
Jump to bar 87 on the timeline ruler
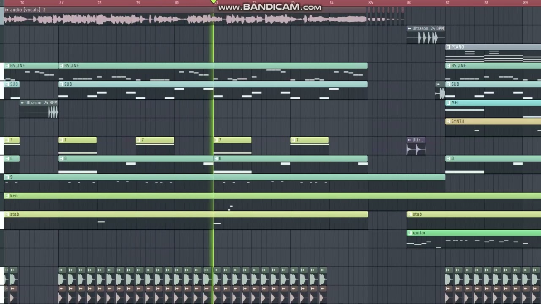pos(448,3)
